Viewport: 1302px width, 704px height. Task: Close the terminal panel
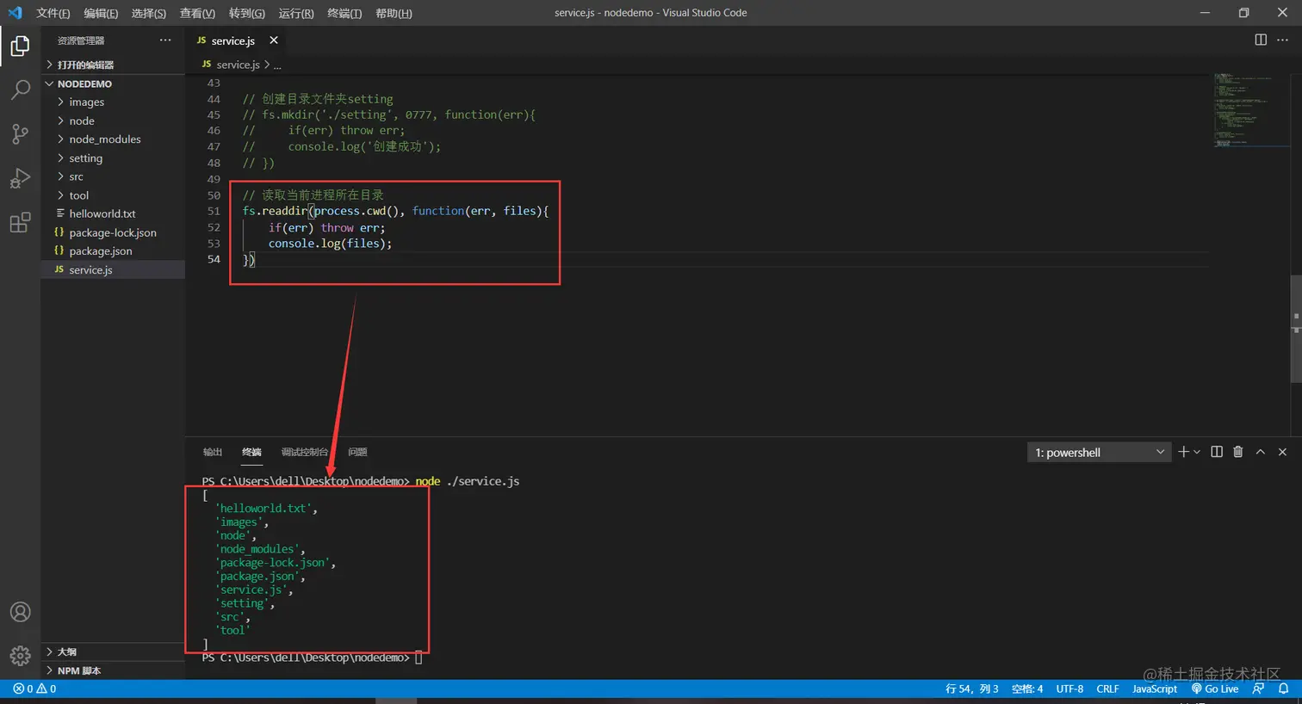coord(1282,452)
